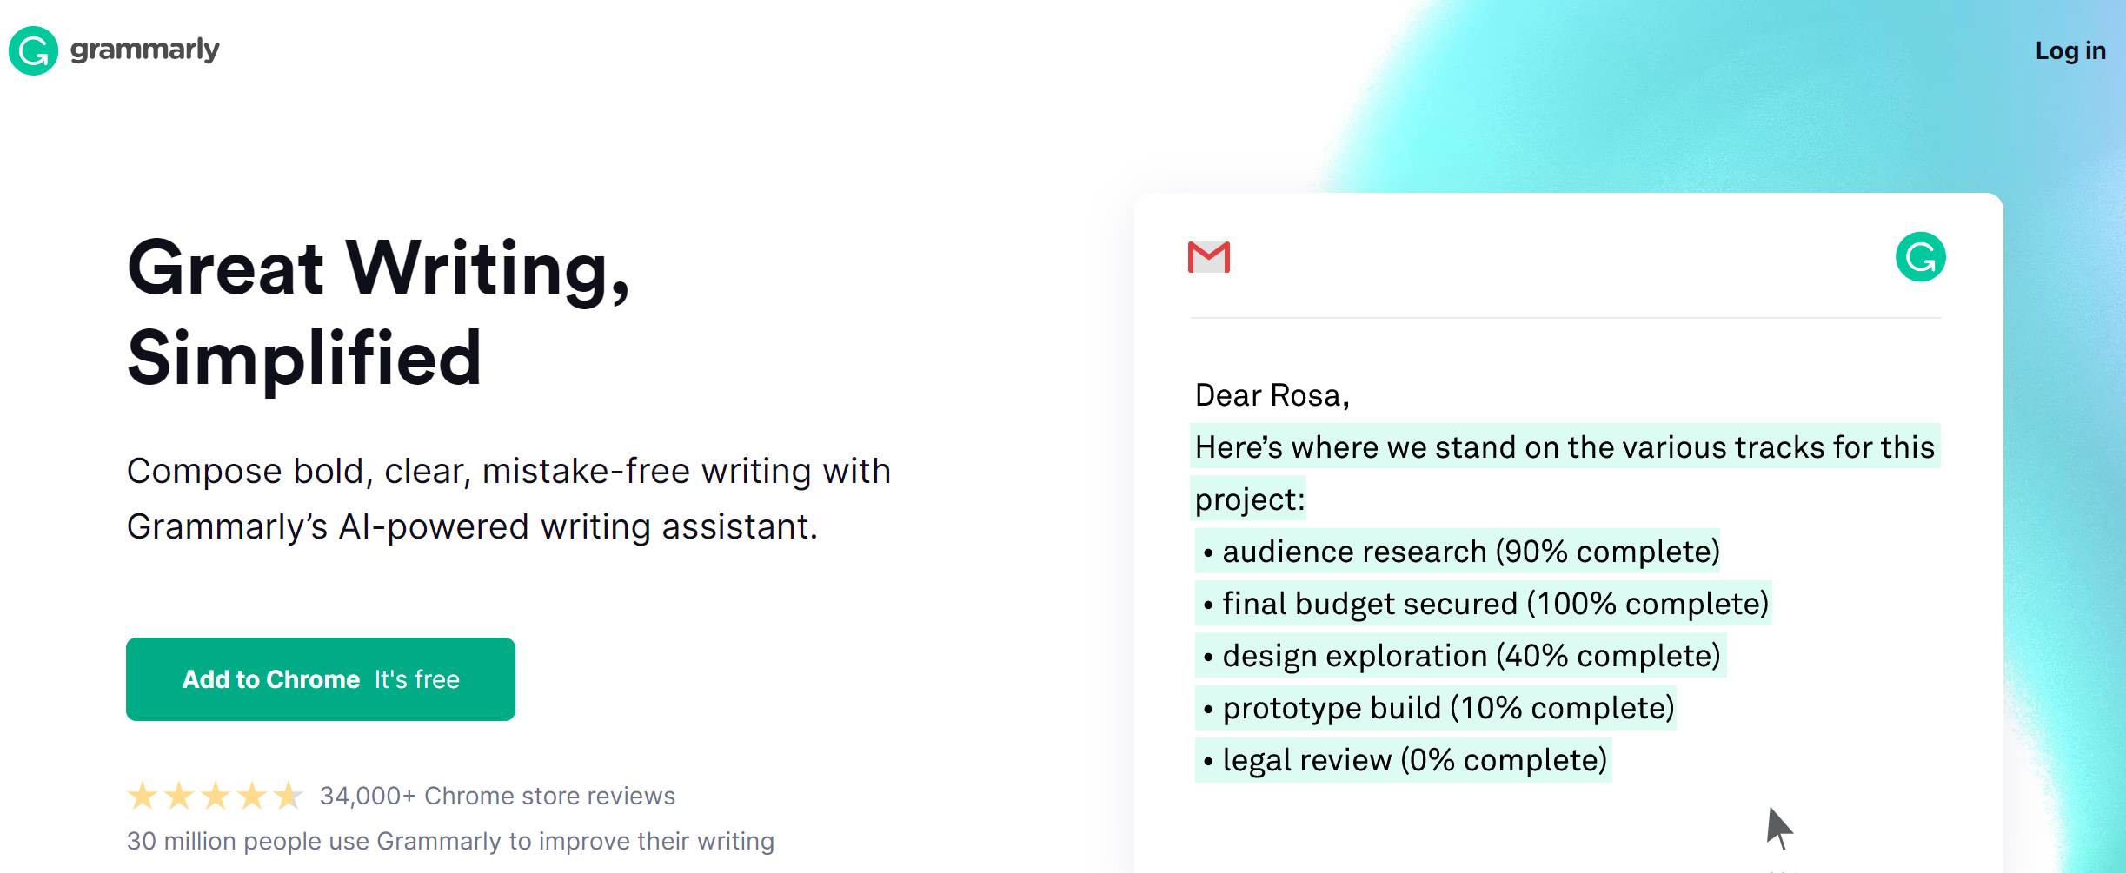Click the first gold rating star
2126x873 pixels.
143,796
